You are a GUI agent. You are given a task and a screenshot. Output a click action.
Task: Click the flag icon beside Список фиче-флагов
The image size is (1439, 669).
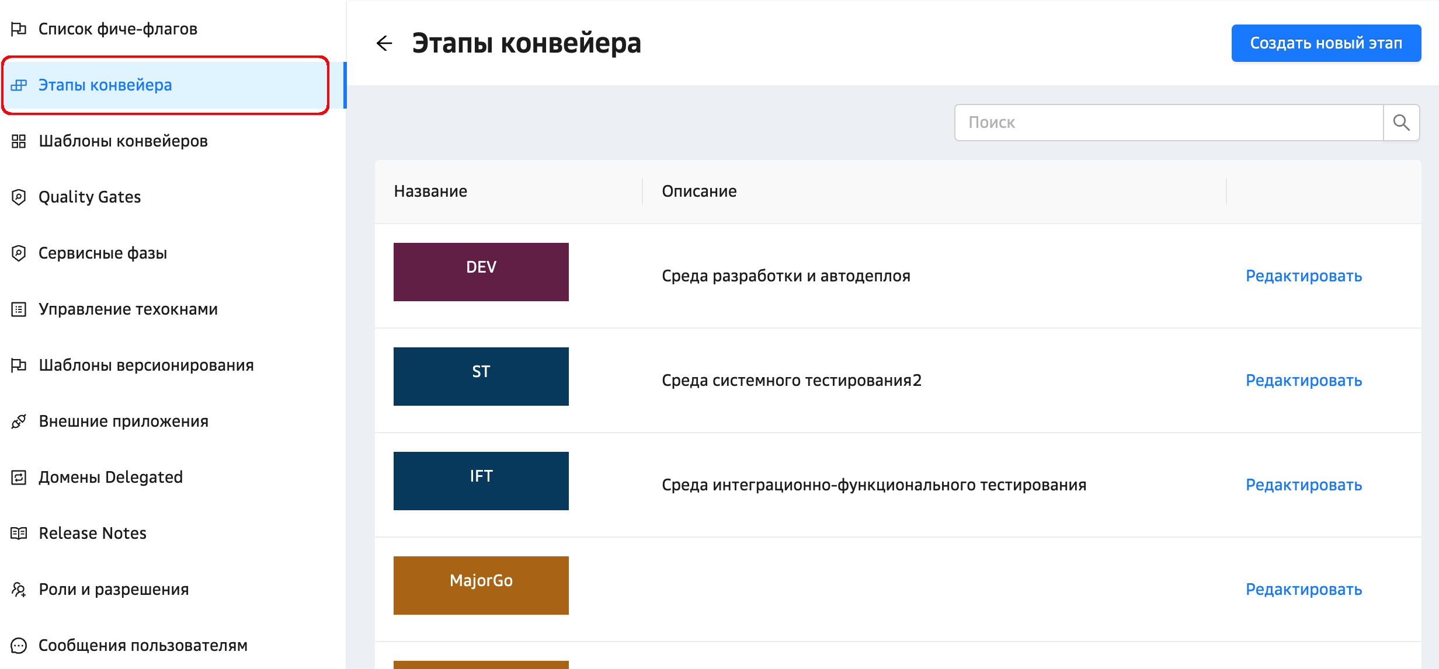(19, 29)
